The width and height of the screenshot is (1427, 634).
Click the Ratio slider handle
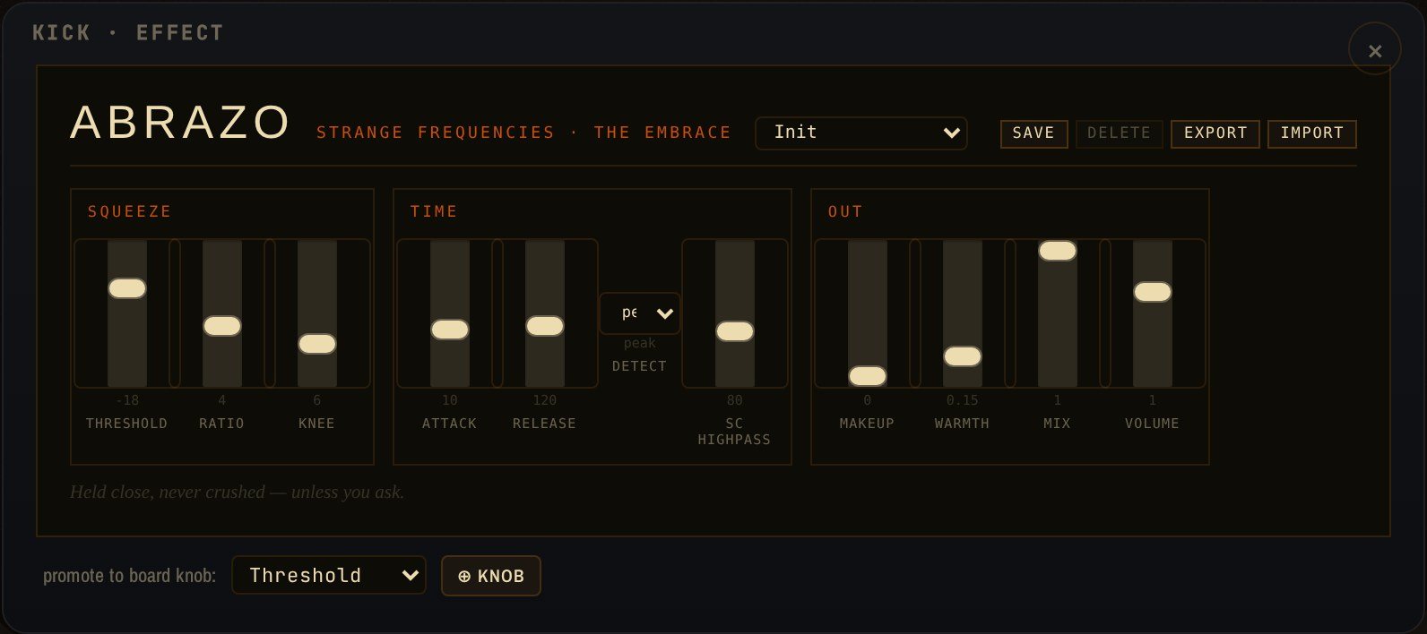[222, 326]
